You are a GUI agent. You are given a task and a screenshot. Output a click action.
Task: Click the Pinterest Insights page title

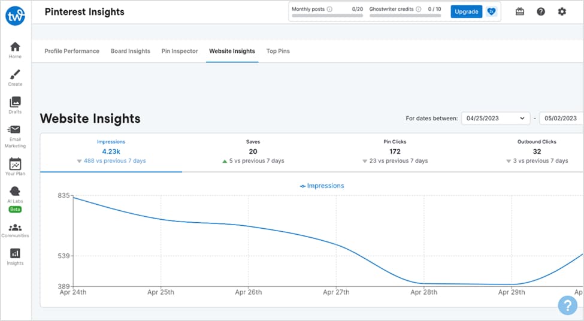[84, 12]
